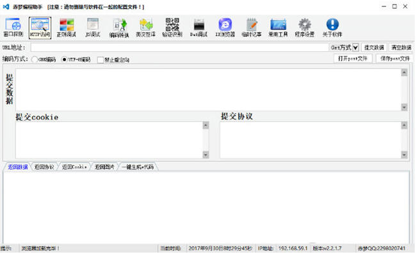Open 关于软件 about icon
This screenshot has width=416, height=253.
point(332,27)
